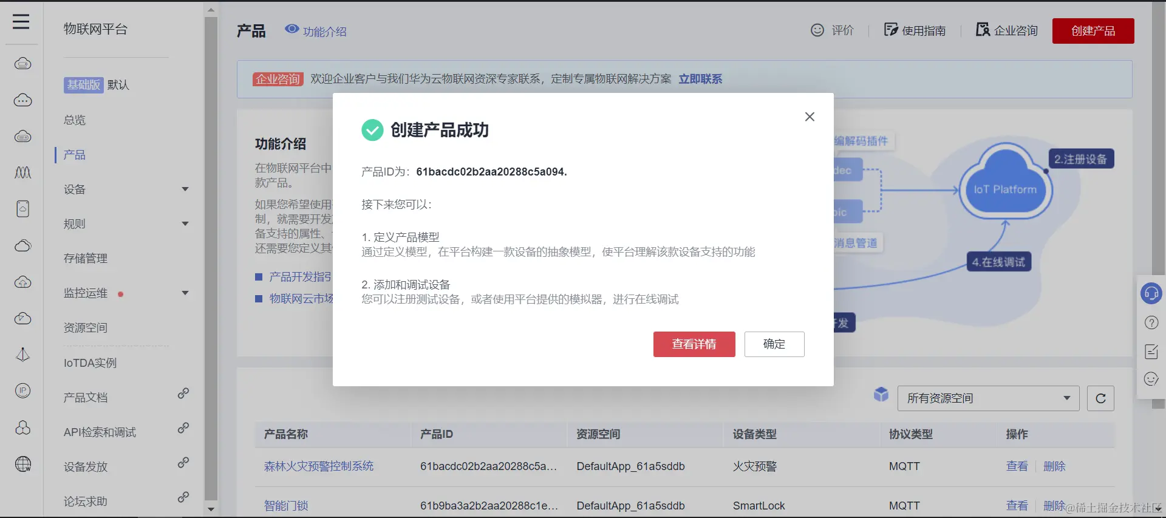Open the hamburger menu icon

point(21,22)
